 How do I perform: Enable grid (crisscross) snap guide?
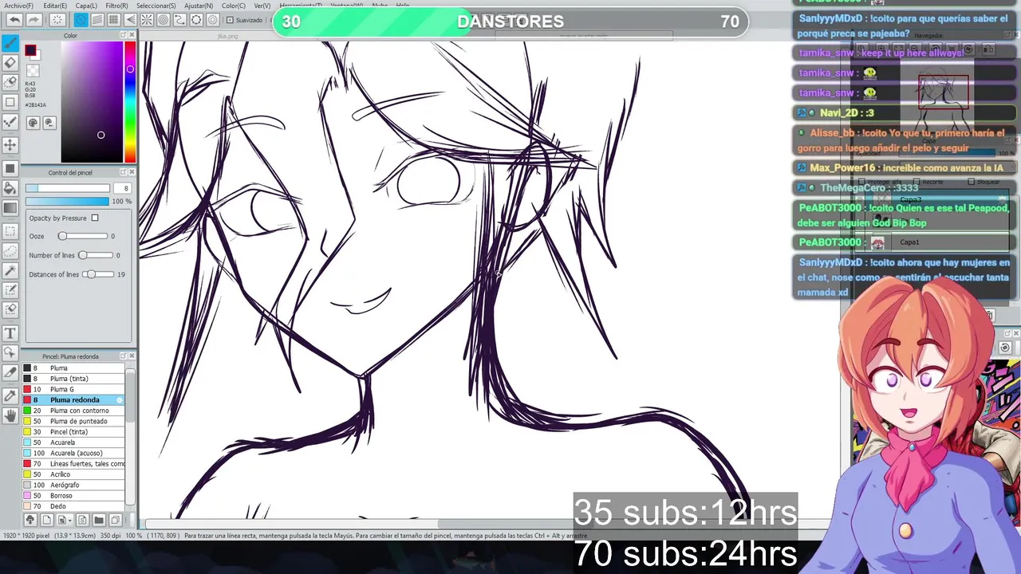[113, 20]
